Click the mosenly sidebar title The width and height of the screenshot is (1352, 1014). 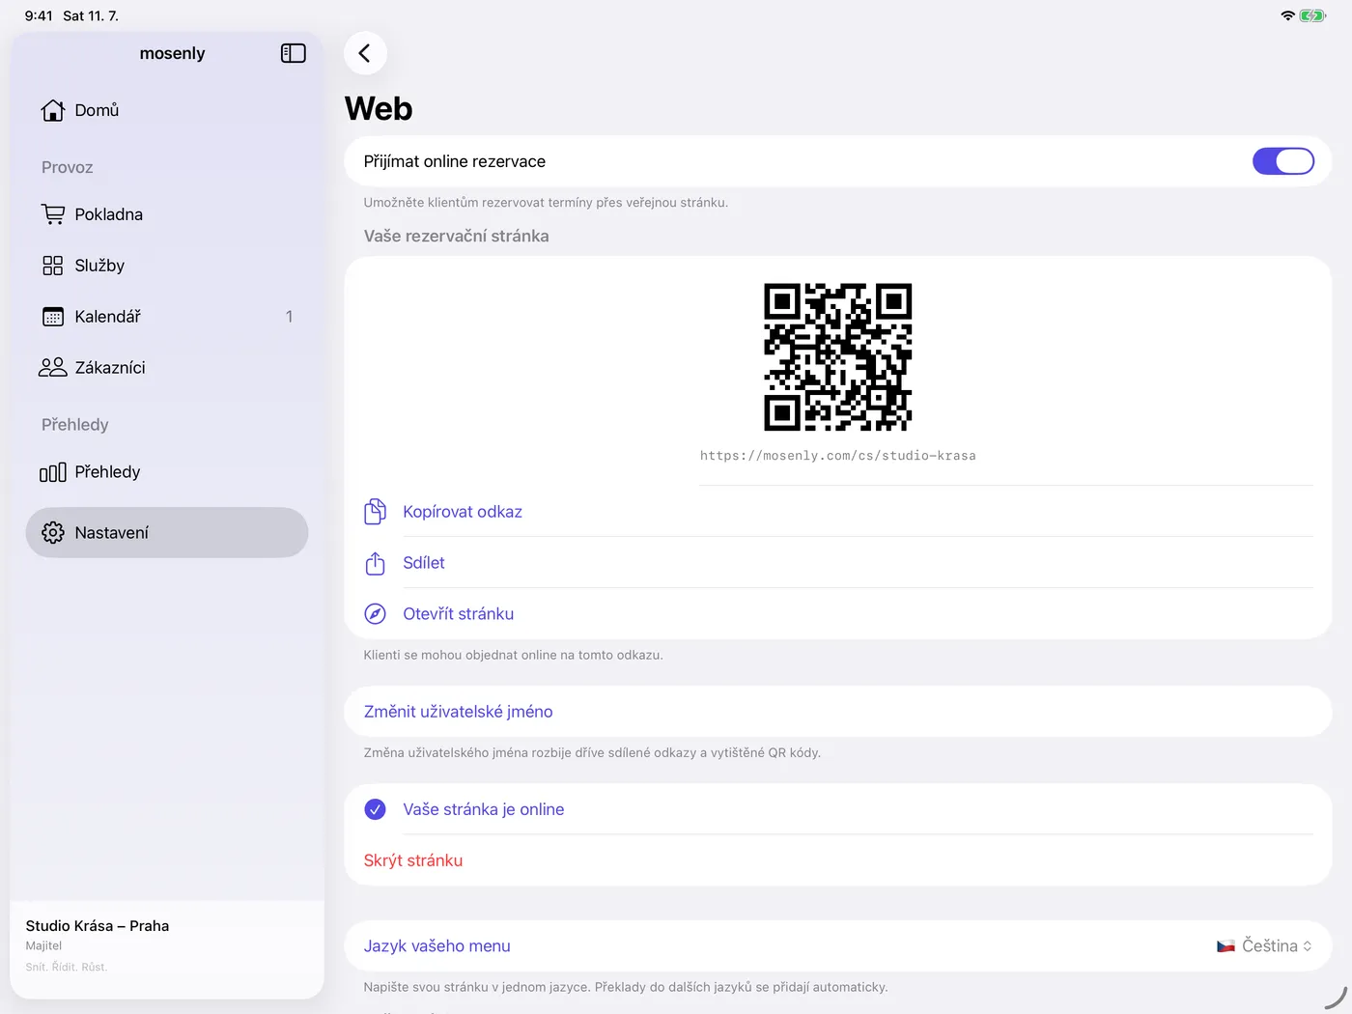pyautogui.click(x=172, y=53)
